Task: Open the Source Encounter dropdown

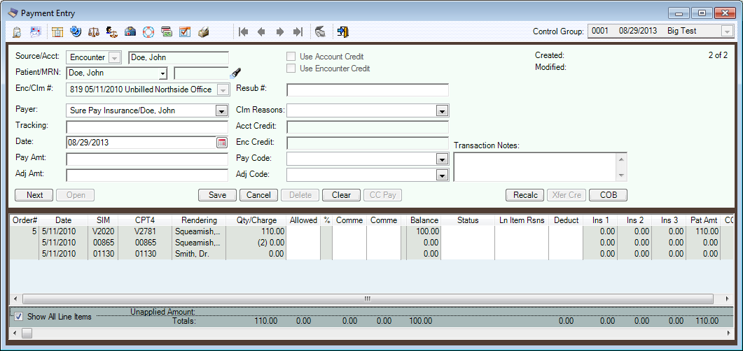Action: tap(114, 57)
